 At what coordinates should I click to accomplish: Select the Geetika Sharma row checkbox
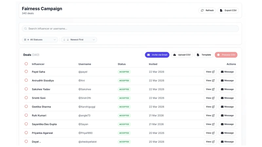tap(26, 106)
